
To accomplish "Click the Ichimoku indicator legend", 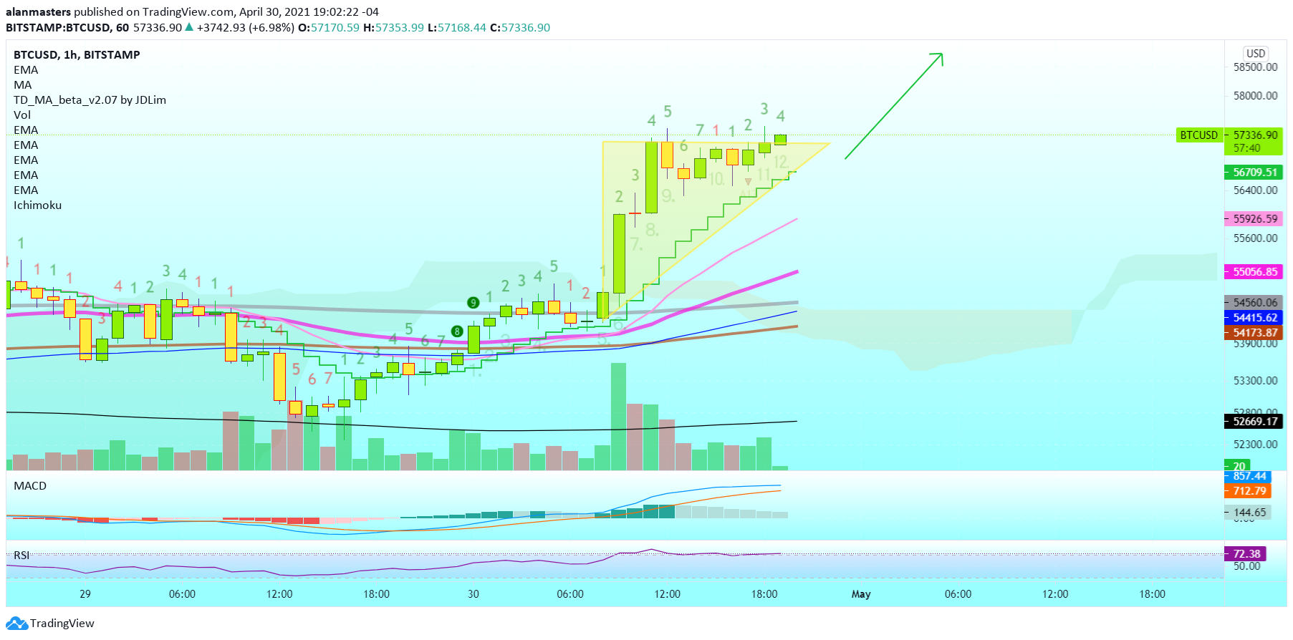I will (37, 205).
